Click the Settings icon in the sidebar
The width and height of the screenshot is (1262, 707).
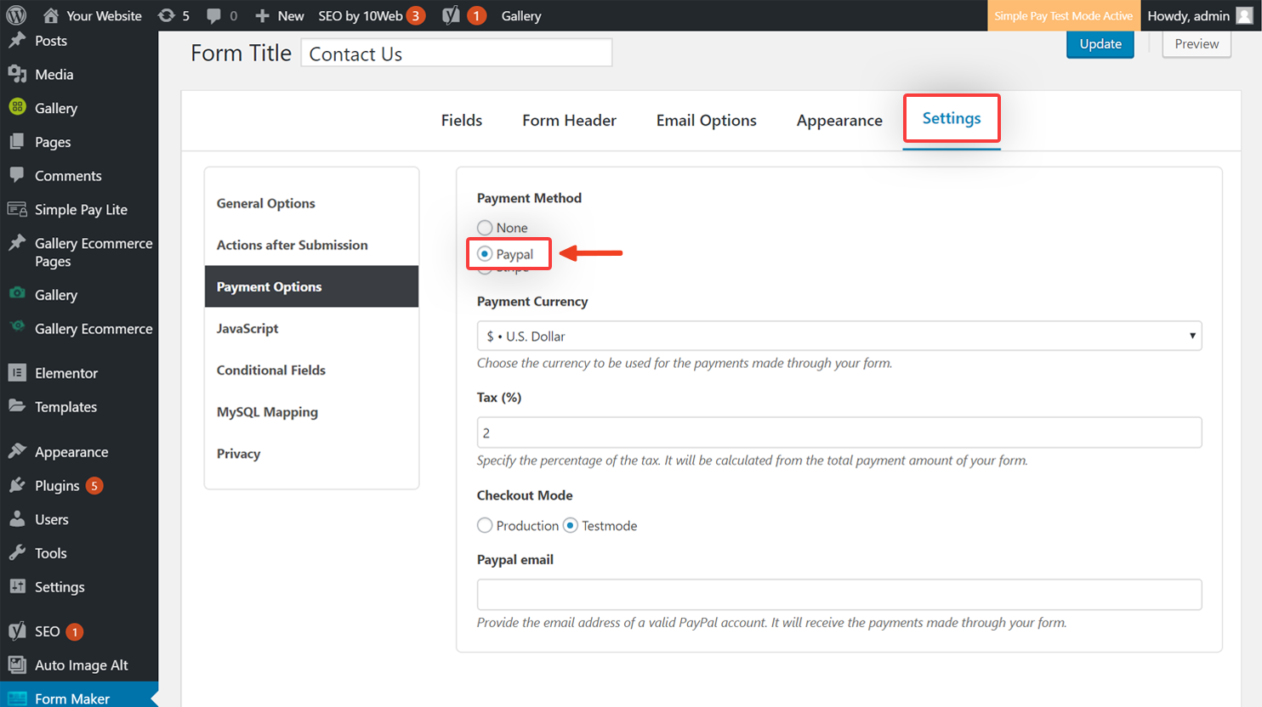17,586
